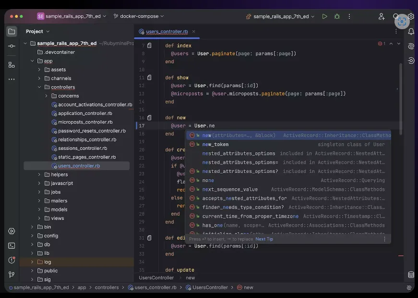Open the Git tool window icon
418x298 pixels.
click(12, 275)
